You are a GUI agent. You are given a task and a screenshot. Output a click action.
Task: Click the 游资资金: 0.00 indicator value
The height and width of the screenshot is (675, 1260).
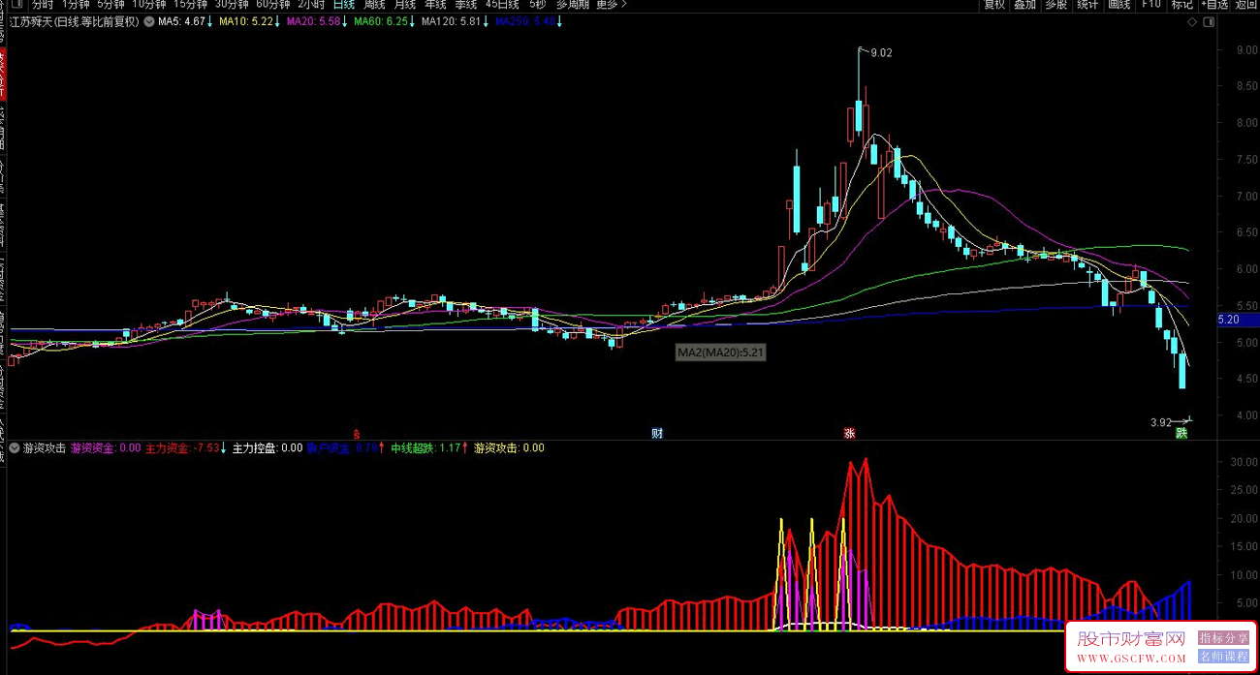coord(106,448)
